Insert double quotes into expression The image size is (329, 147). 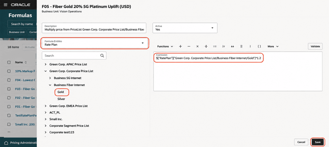click(x=233, y=47)
